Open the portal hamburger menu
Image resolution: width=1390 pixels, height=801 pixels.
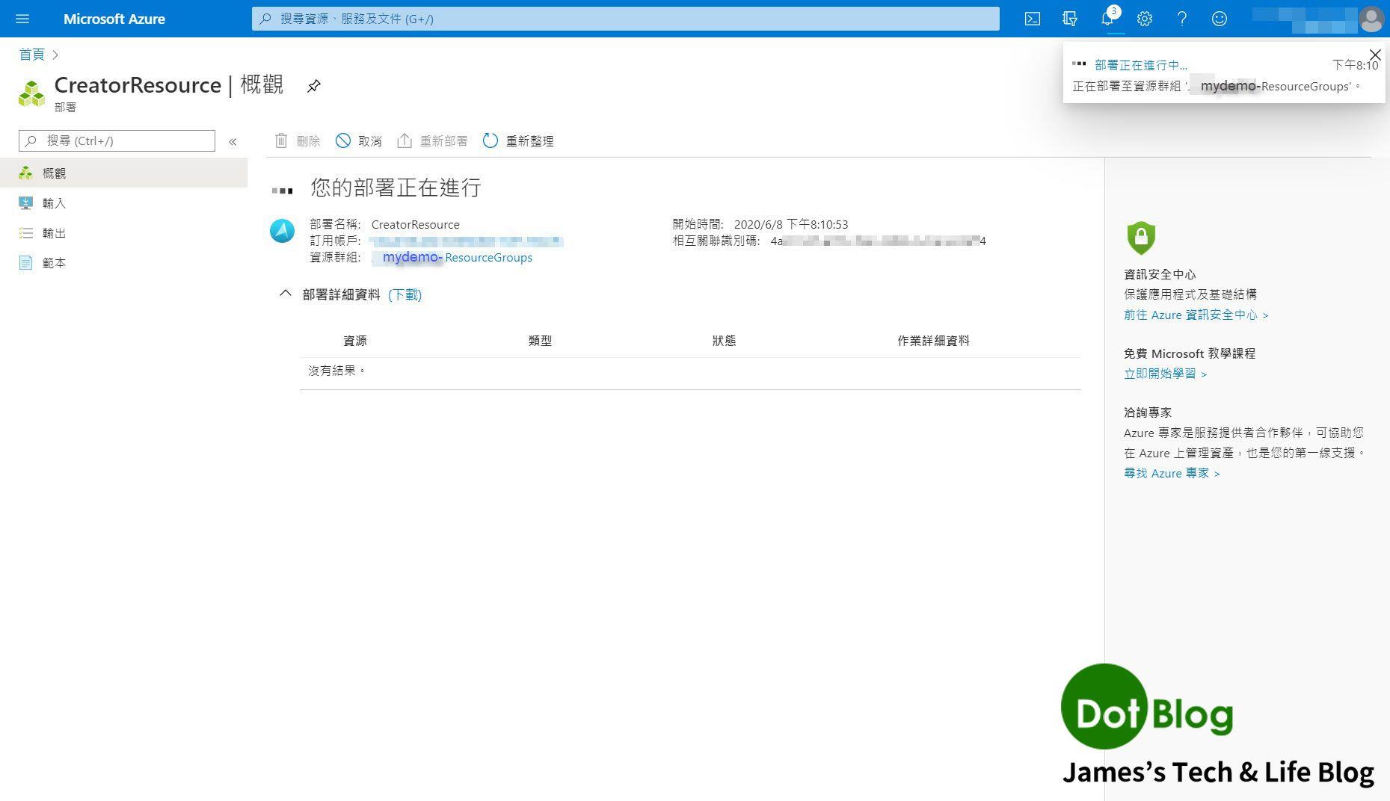coord(22,19)
